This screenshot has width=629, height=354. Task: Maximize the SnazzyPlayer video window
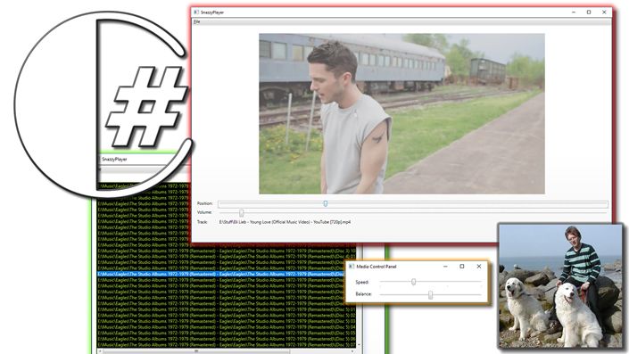pyautogui.click(x=589, y=12)
